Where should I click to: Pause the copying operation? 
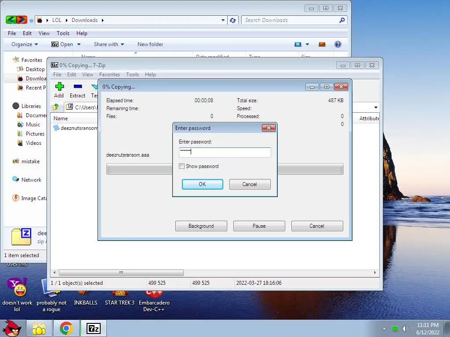click(x=259, y=226)
